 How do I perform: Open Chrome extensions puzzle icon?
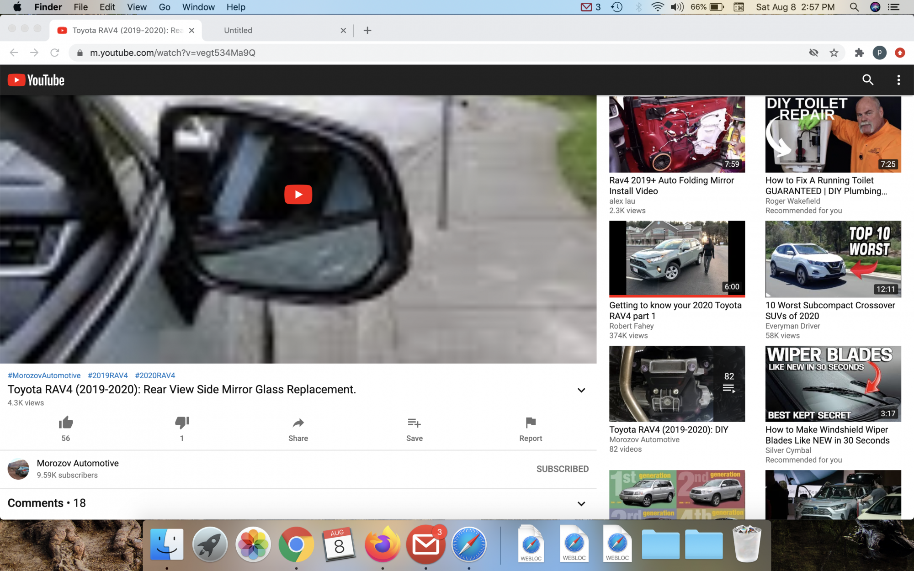pyautogui.click(x=859, y=53)
